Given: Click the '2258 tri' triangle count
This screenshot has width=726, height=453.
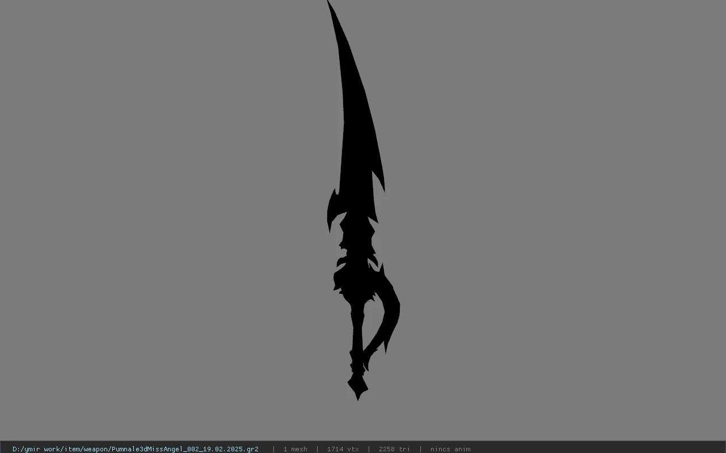Looking at the screenshot, I should (394, 449).
